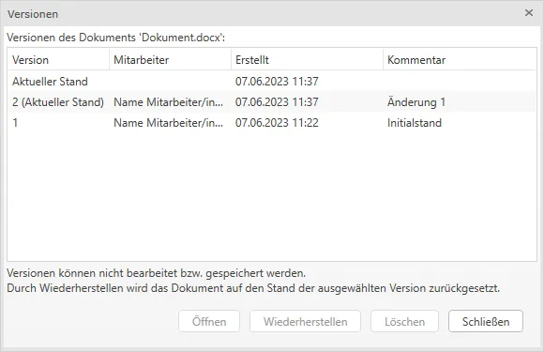The height and width of the screenshot is (352, 544).
Task: Click the Wiederherstellen button
Action: click(306, 321)
